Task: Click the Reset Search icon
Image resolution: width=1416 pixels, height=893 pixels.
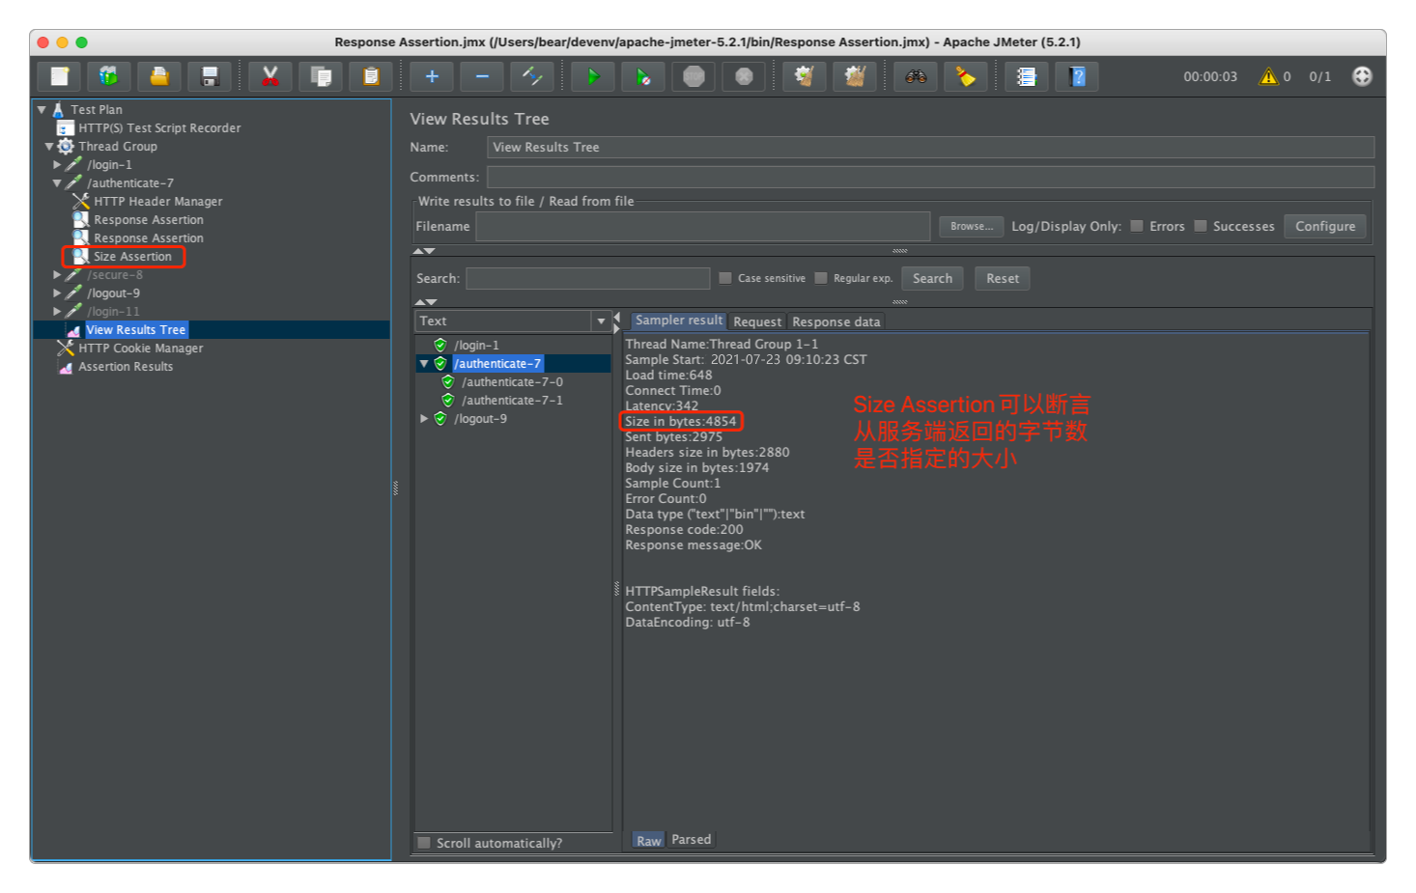Action: pos(966,76)
